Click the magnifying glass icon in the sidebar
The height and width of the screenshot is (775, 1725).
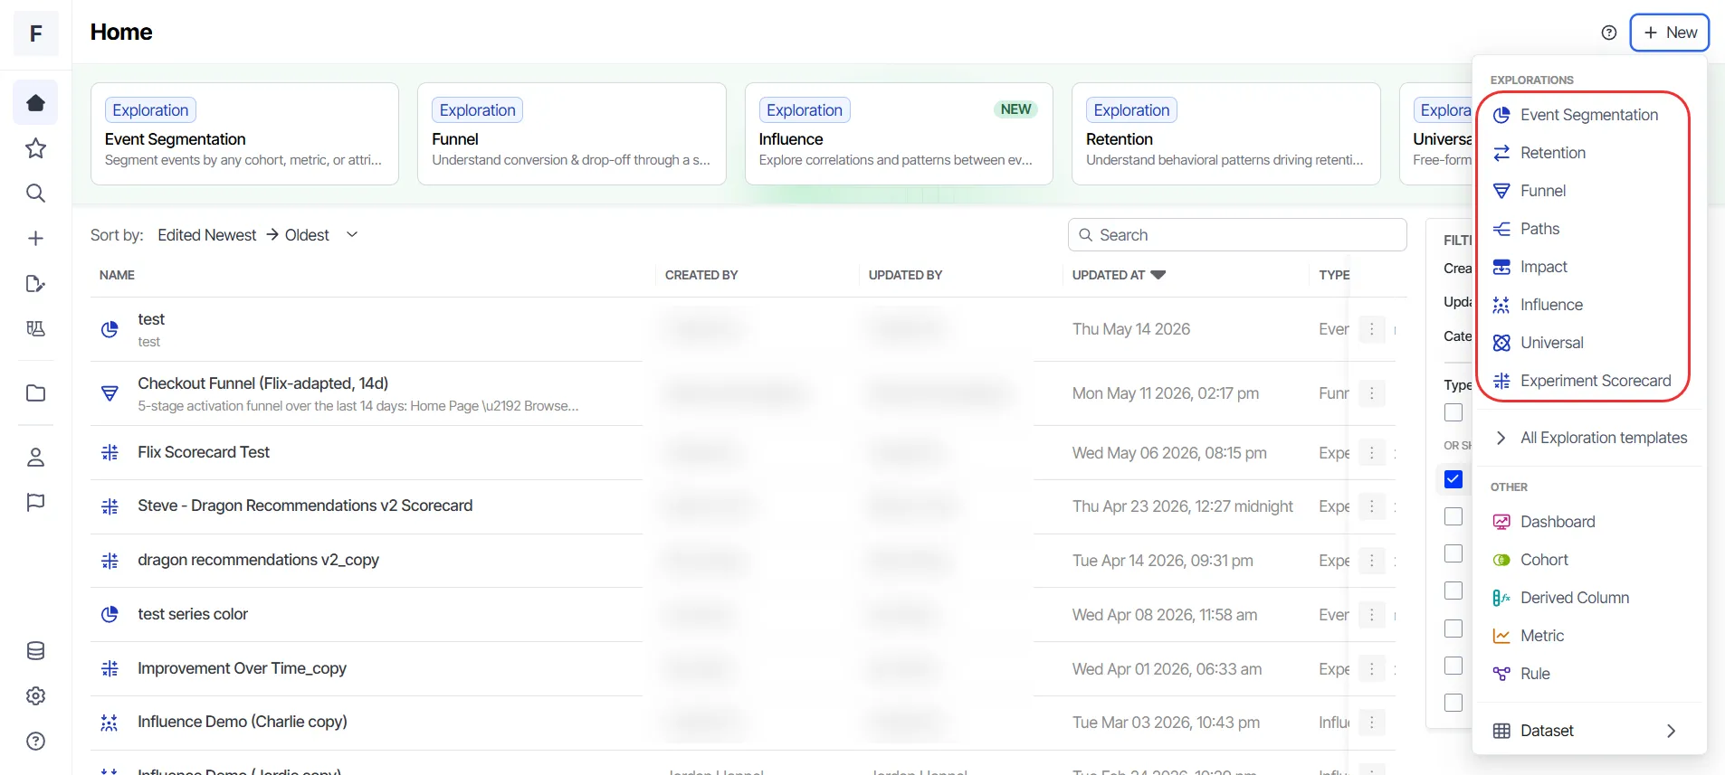(x=35, y=194)
